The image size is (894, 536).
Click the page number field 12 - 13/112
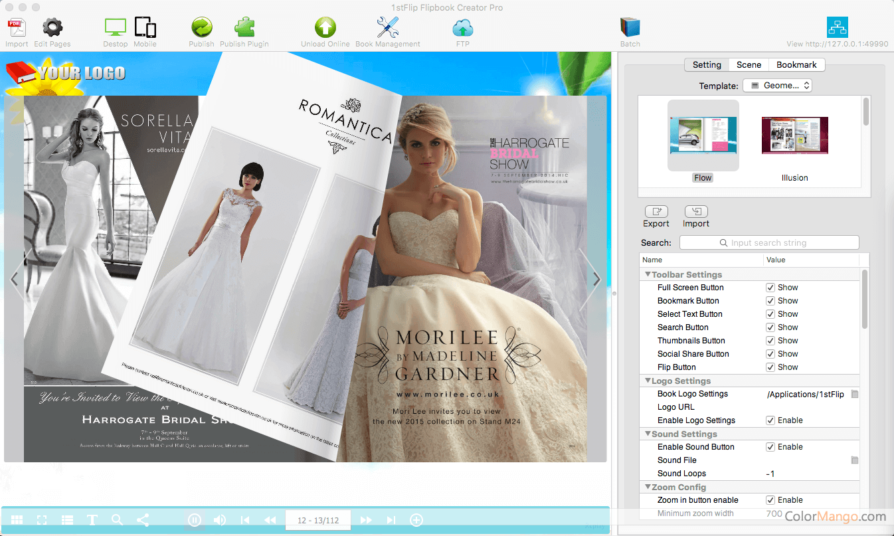click(x=318, y=520)
